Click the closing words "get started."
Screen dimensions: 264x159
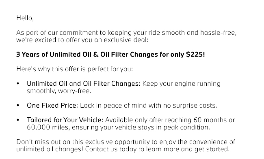pos(212,149)
